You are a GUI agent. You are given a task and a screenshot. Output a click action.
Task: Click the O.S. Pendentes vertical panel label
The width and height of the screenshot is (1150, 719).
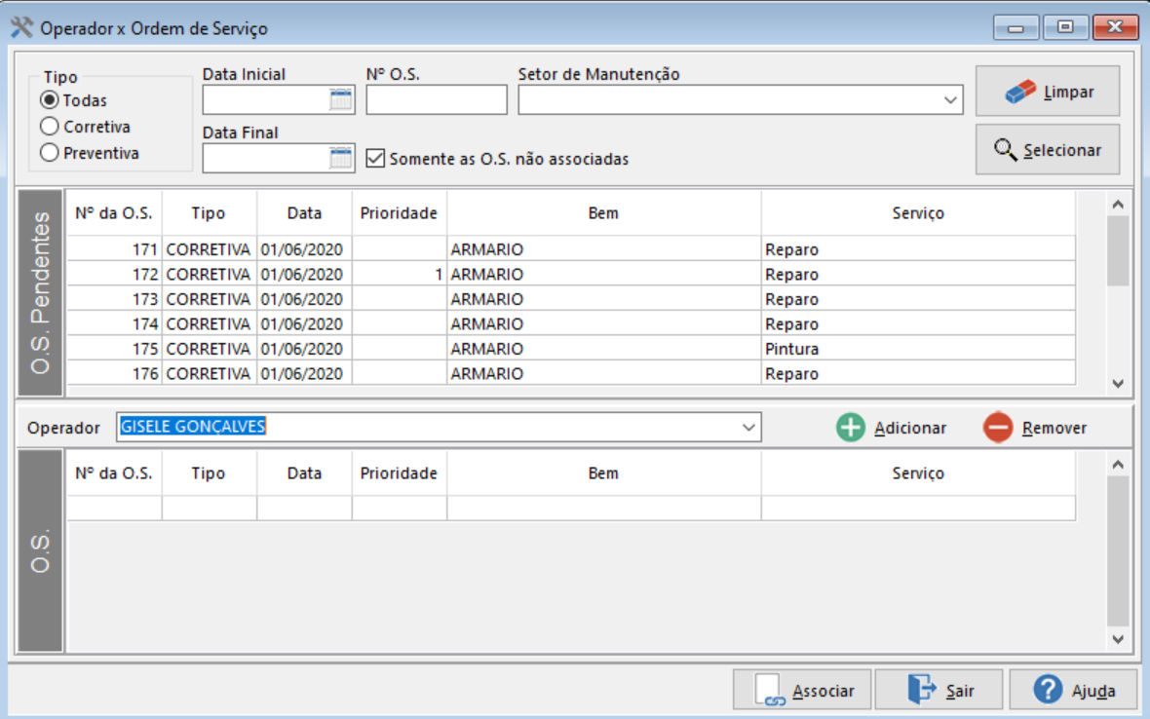pyautogui.click(x=40, y=293)
